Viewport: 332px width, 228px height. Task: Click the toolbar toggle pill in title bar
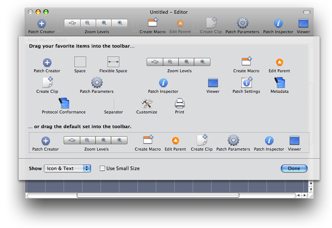point(307,12)
